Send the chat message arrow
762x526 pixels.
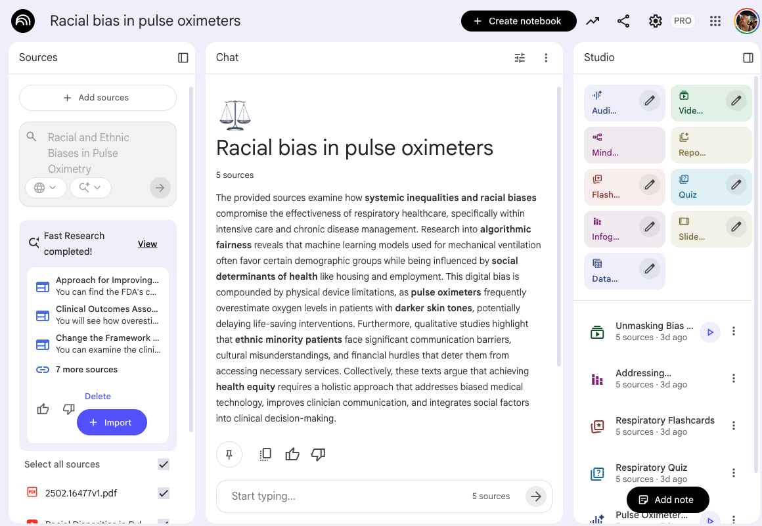pos(535,496)
